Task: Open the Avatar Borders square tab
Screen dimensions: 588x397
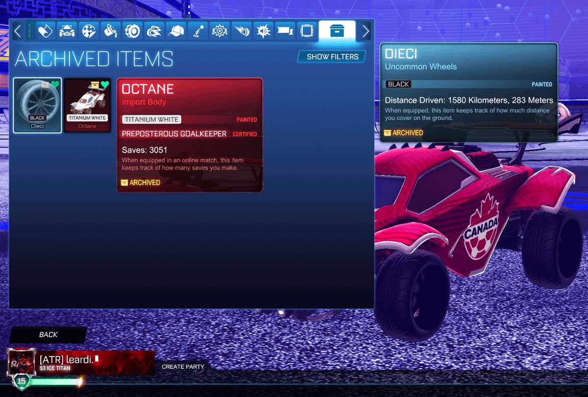Action: 307,31
